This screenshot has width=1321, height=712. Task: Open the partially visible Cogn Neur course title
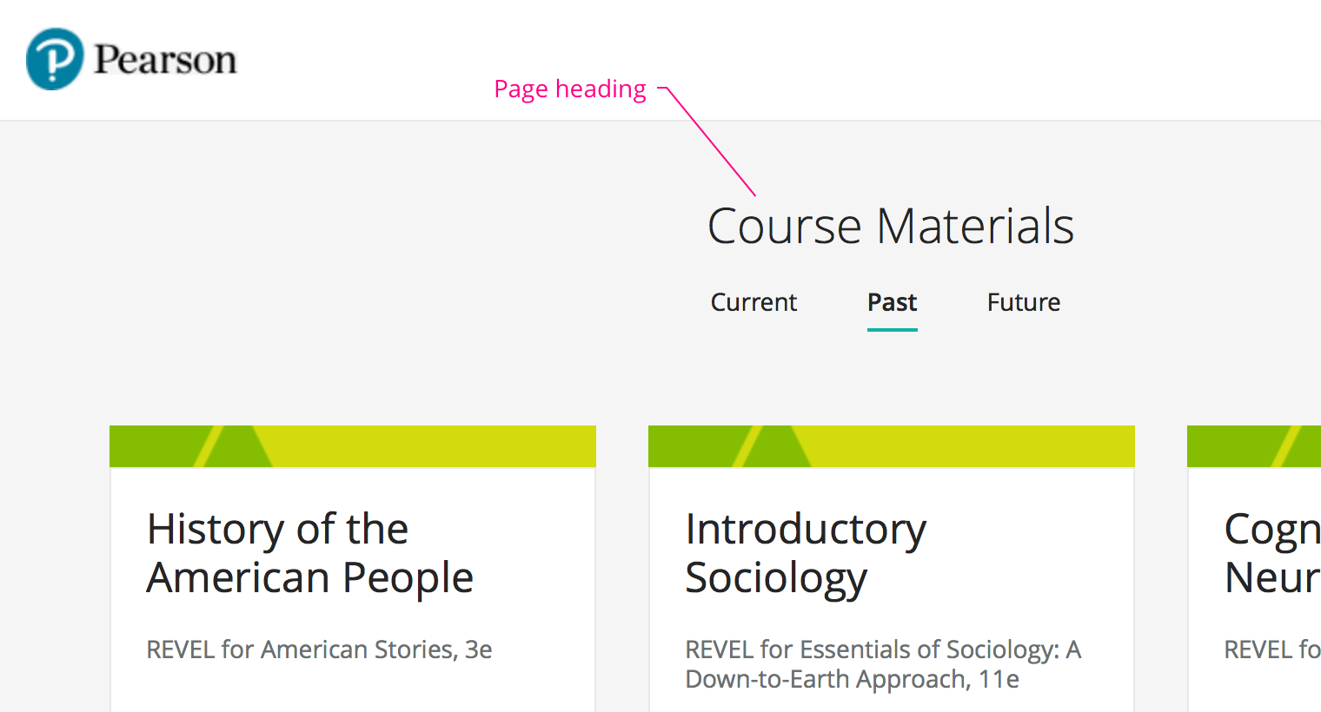coord(1271,553)
